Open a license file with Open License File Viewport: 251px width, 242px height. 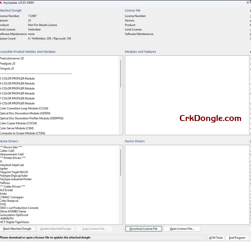pyautogui.click(x=182, y=229)
